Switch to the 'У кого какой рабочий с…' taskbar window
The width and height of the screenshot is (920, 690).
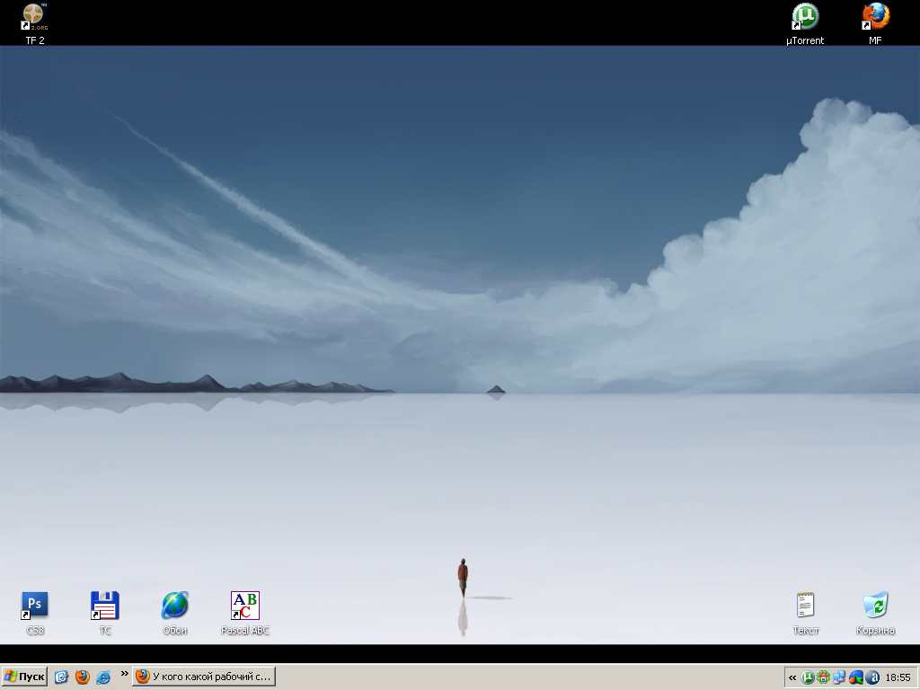point(204,677)
